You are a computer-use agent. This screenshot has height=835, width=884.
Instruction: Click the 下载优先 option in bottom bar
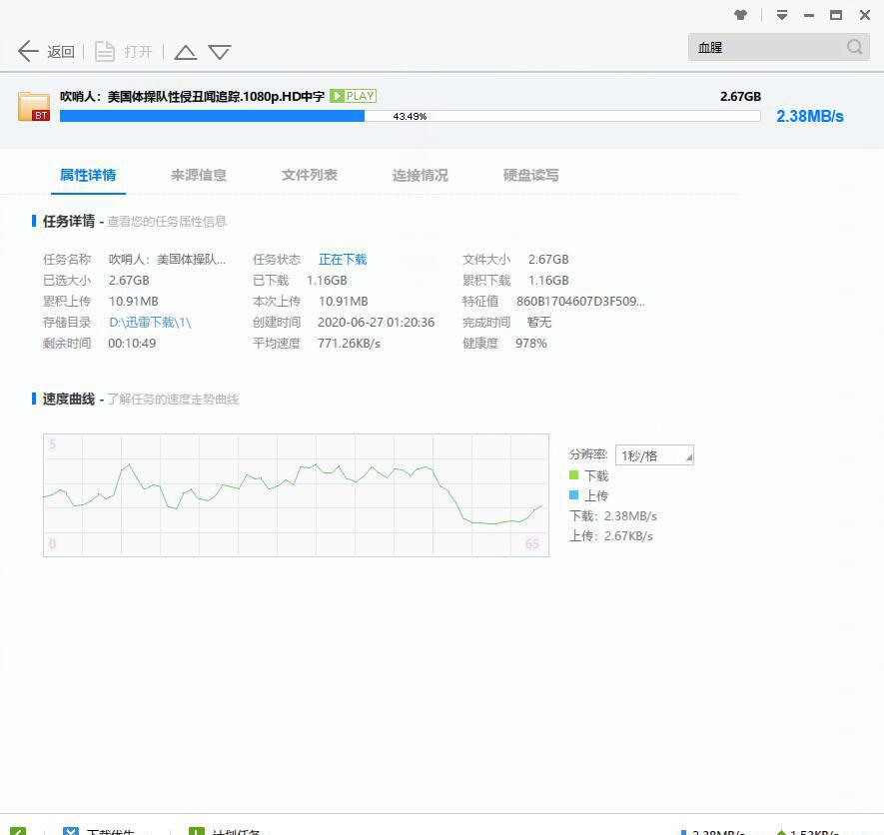coord(111,832)
